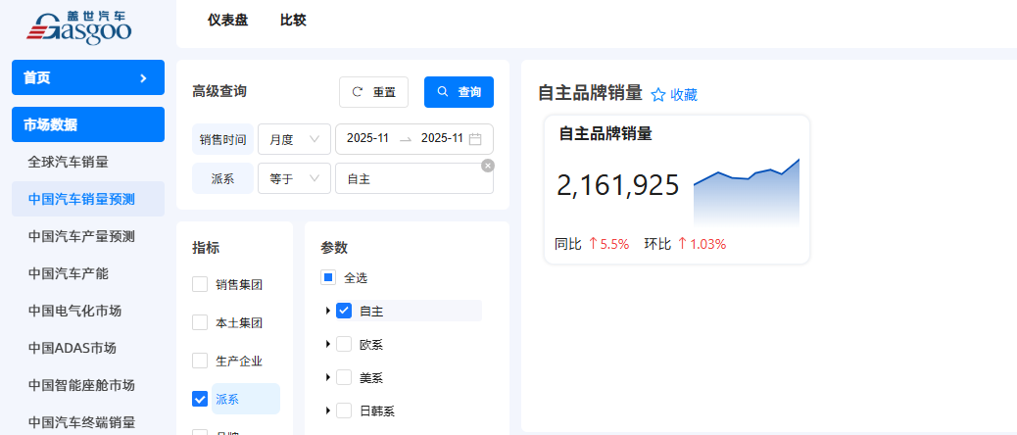This screenshot has width=1017, height=435.
Task: Expand the 日韩系 tree node
Action: click(328, 411)
